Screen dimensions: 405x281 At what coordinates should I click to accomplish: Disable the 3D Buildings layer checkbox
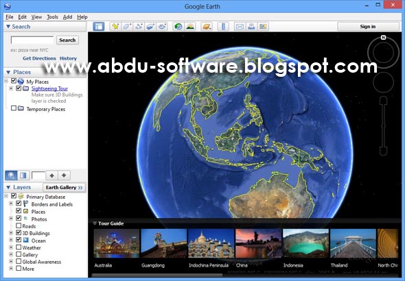click(x=19, y=233)
